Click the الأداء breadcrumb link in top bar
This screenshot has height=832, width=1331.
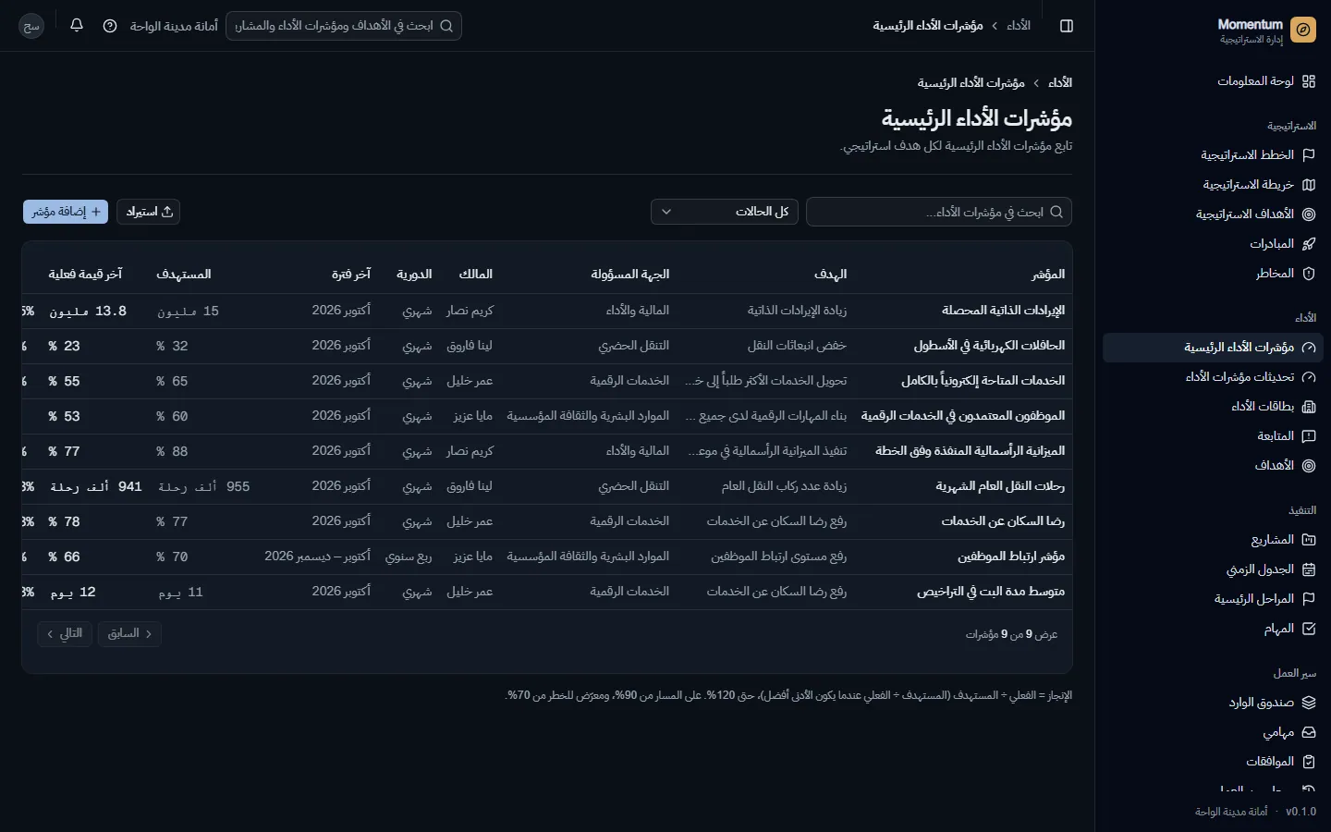pyautogui.click(x=1019, y=26)
